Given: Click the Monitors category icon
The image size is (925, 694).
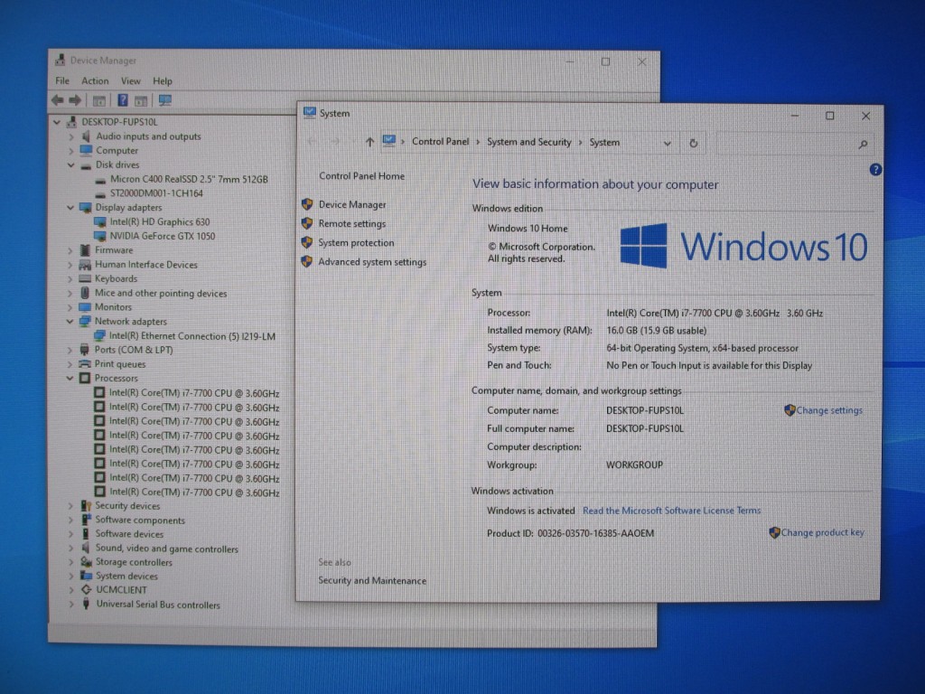Looking at the screenshot, I should pyautogui.click(x=85, y=307).
